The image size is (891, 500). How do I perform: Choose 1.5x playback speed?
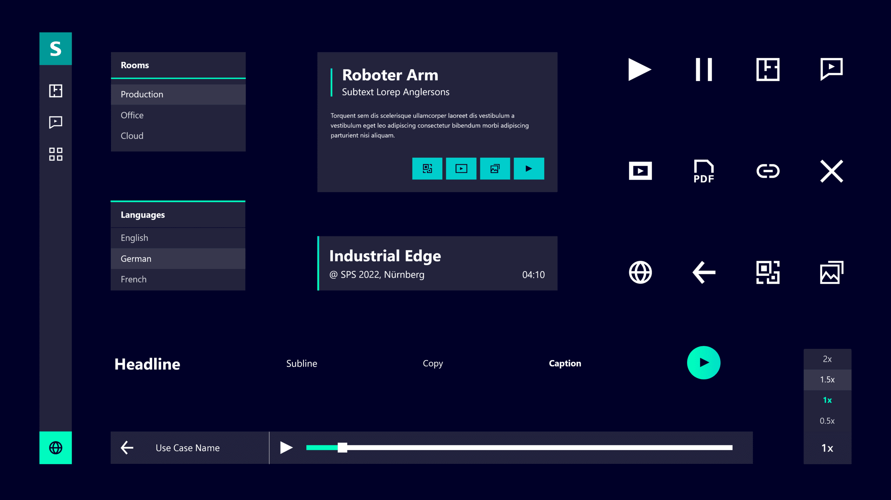coord(827,379)
